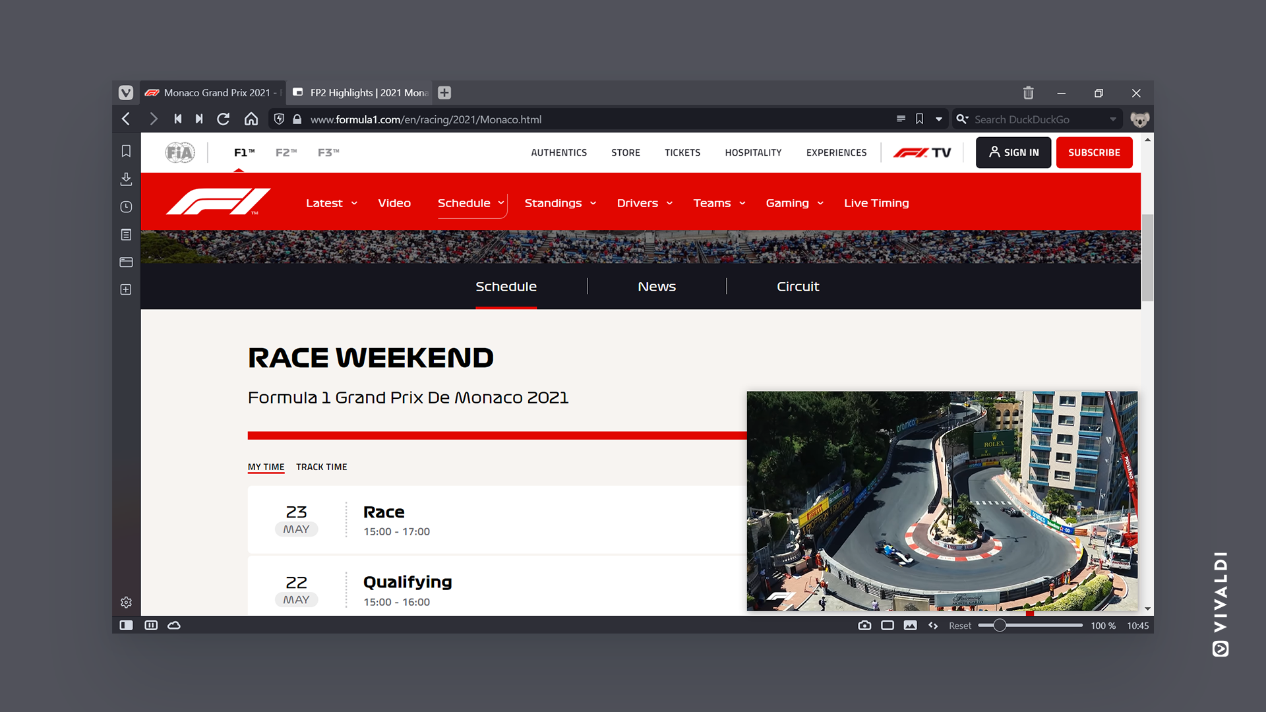Open the STORE link

tap(626, 152)
